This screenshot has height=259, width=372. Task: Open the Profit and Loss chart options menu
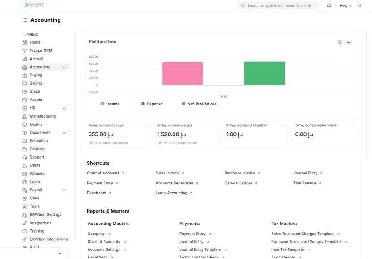[349, 43]
